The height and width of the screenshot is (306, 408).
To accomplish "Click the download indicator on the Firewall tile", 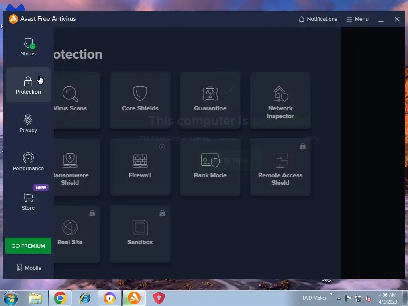I will click(162, 147).
